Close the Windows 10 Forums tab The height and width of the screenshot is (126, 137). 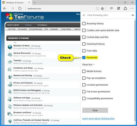pos(29,3)
